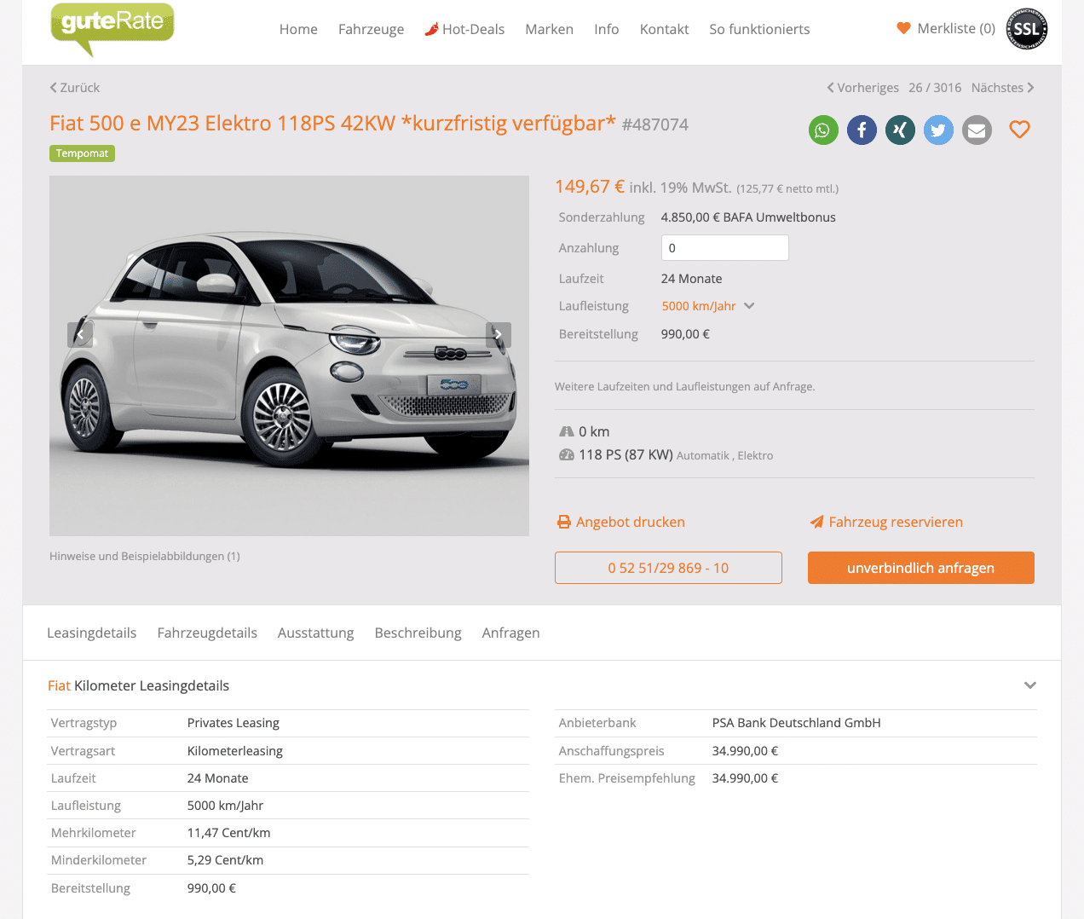Open So funktionierts page
Image resolution: width=1084 pixels, height=919 pixels.
(x=759, y=29)
